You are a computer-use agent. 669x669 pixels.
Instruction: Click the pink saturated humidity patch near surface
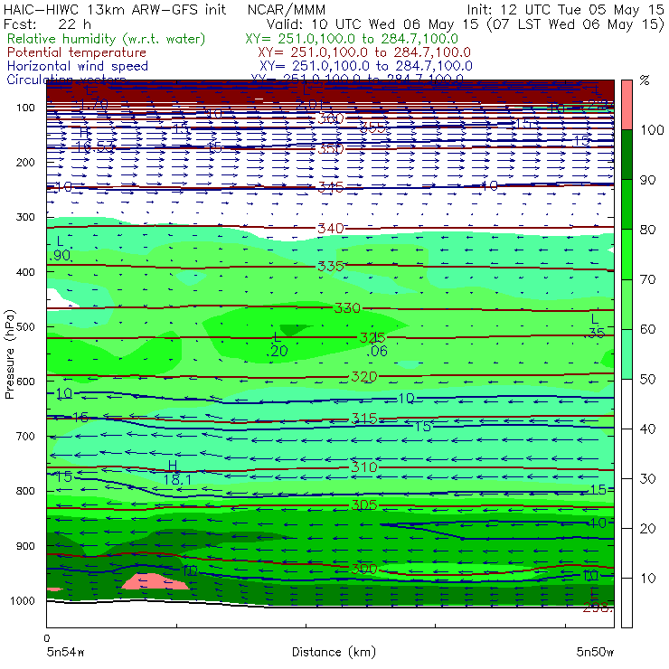pyautogui.click(x=155, y=581)
